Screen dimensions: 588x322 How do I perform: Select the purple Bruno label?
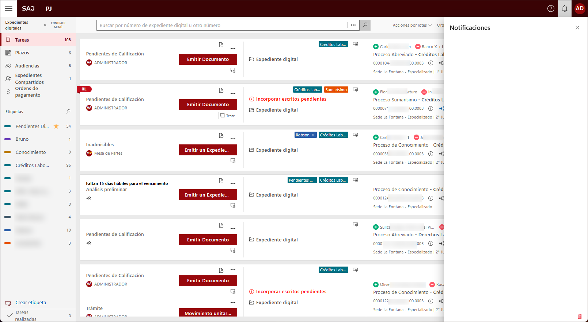coord(22,139)
